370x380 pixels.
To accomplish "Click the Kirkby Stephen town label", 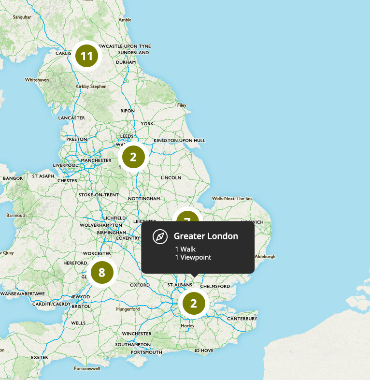I will [91, 87].
